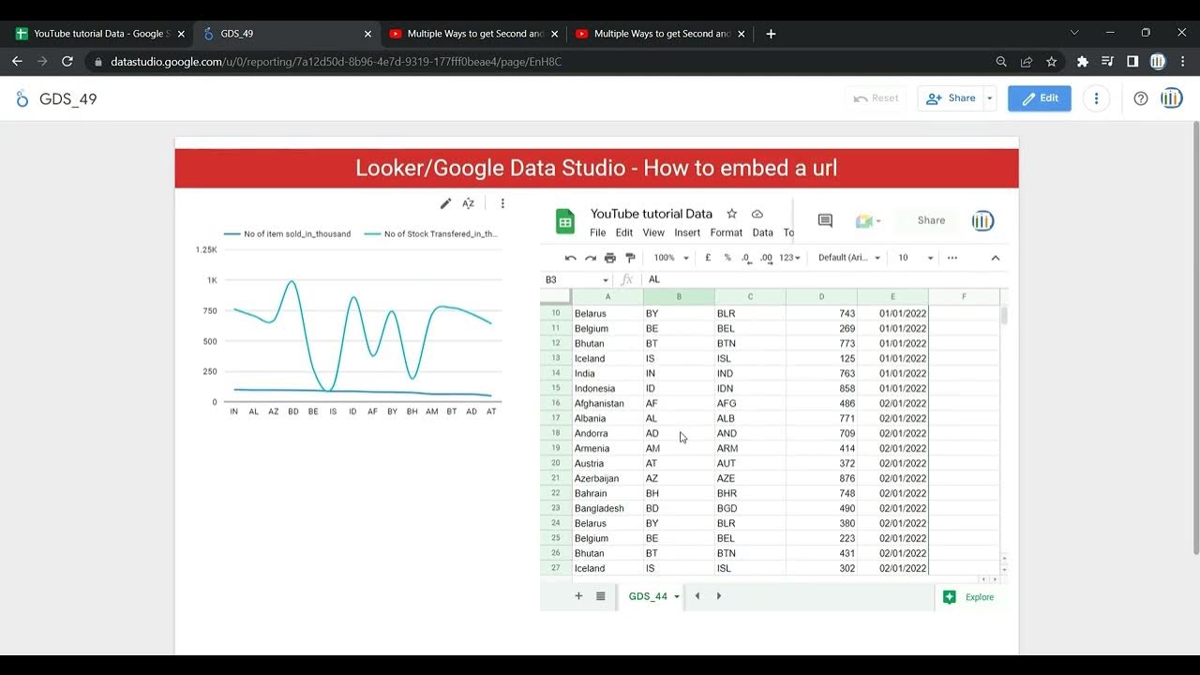Click the formula bar showing AL
1200x675 pixels.
point(825,280)
